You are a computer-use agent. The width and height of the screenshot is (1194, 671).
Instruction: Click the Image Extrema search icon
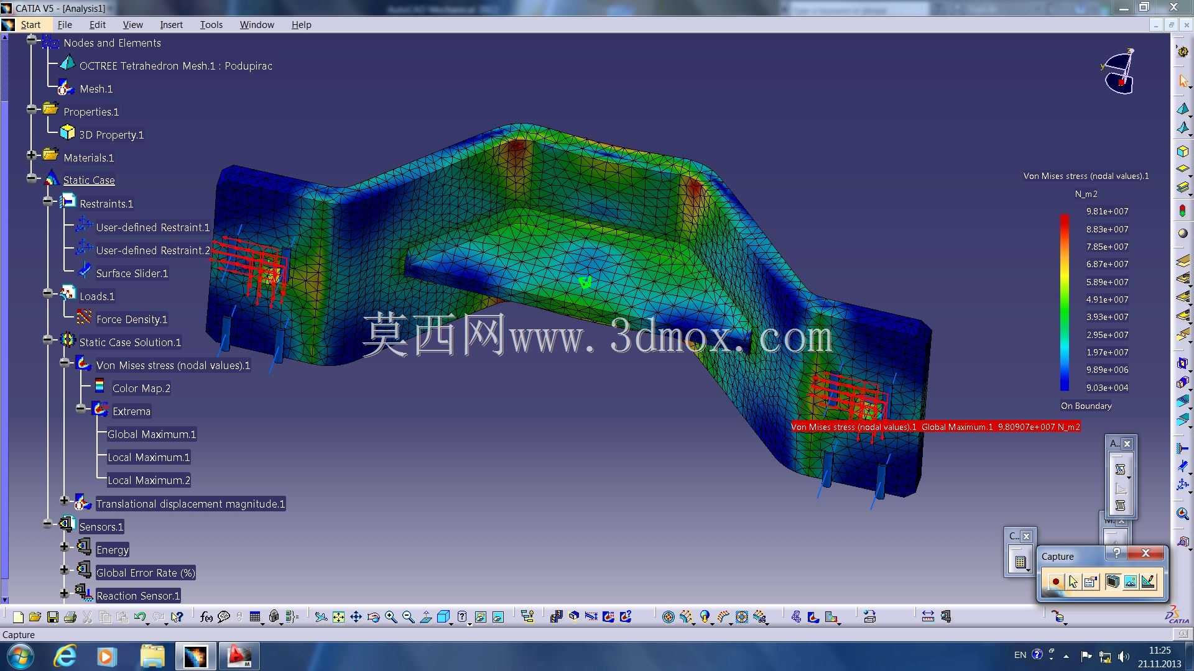(x=1182, y=514)
